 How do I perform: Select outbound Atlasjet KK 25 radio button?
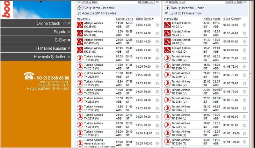tap(157, 33)
